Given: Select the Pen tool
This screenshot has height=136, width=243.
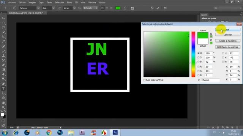Looking at the screenshot, I should (3, 84).
